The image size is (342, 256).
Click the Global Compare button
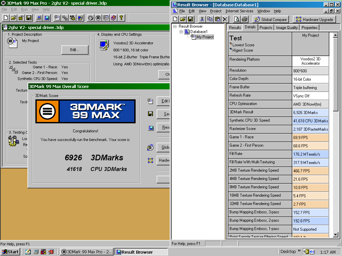coord(271,19)
